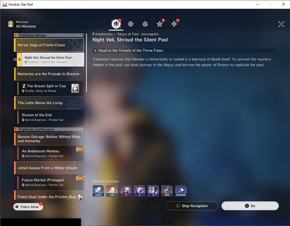290x226 pixels.
Task: Inspect the 130 Stellar Jade reward
Action: point(112,191)
